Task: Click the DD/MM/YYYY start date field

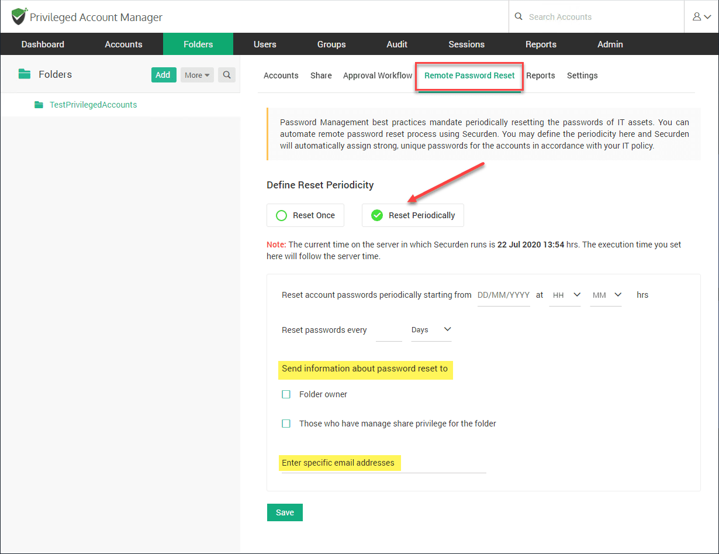Action: (x=504, y=295)
